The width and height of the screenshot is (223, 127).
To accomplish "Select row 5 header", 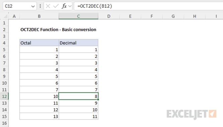I will click(x=4, y=49).
